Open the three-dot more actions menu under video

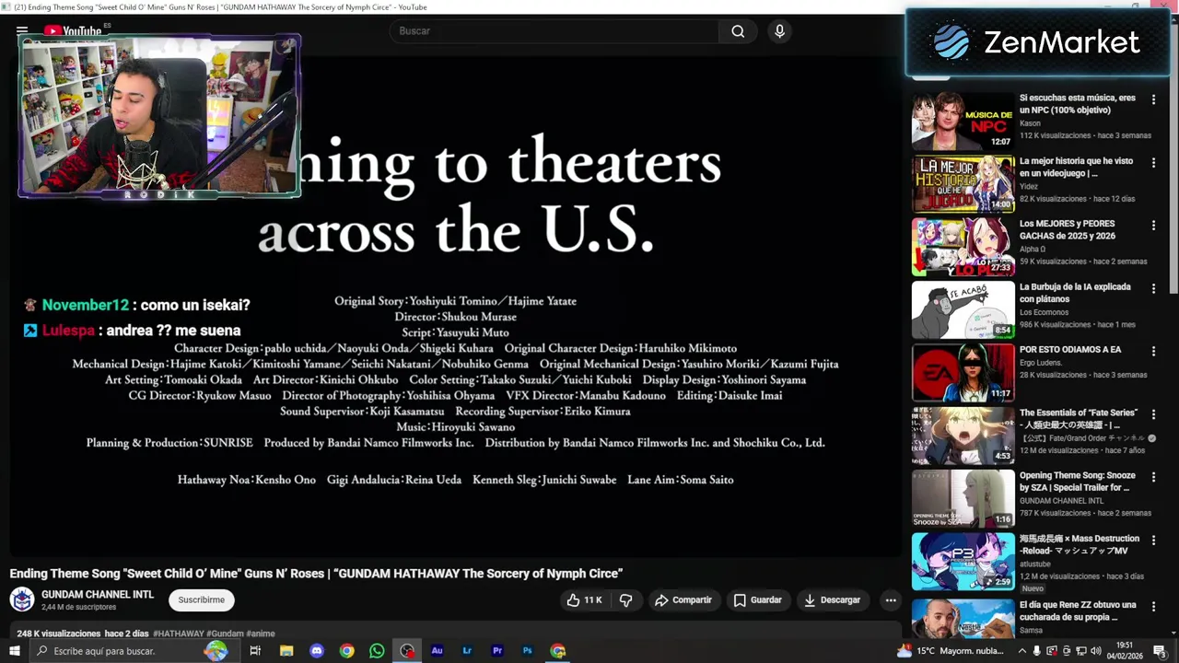(891, 599)
